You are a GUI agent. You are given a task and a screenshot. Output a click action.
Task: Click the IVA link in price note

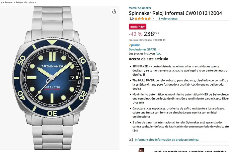click(158, 53)
